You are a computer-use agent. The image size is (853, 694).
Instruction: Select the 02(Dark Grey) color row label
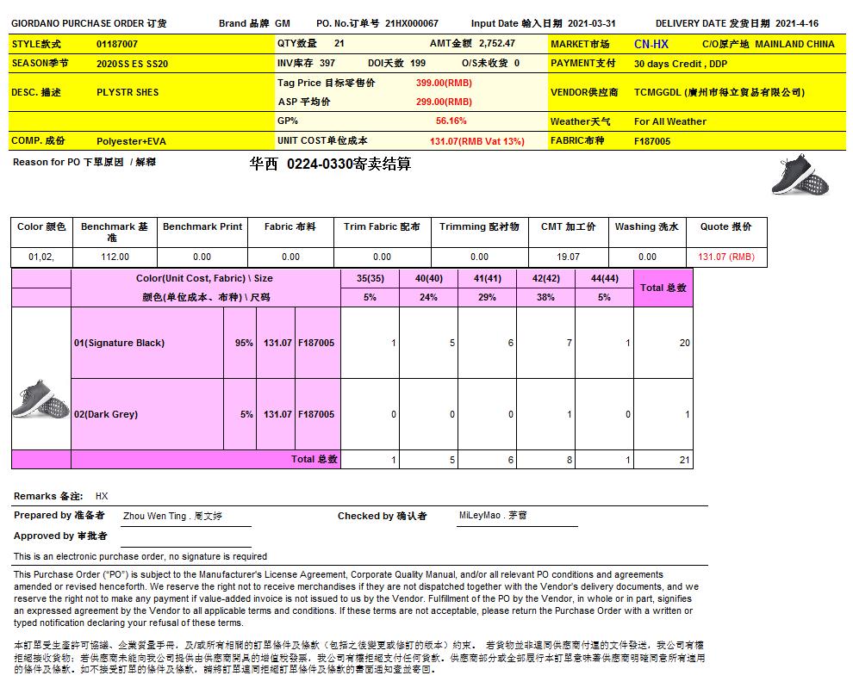(106, 414)
